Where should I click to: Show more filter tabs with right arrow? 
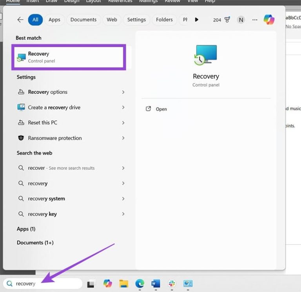(x=196, y=20)
